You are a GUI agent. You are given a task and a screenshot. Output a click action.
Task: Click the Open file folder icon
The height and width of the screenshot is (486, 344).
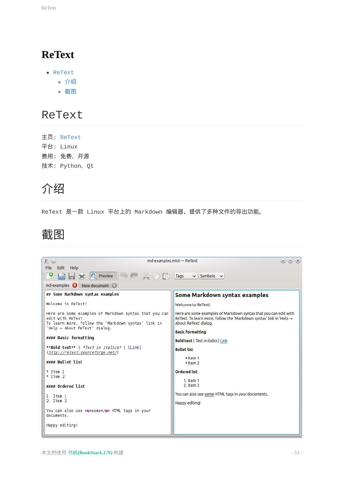61,276
